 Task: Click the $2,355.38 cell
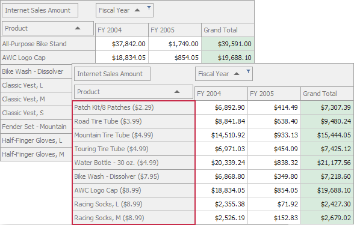222,204
